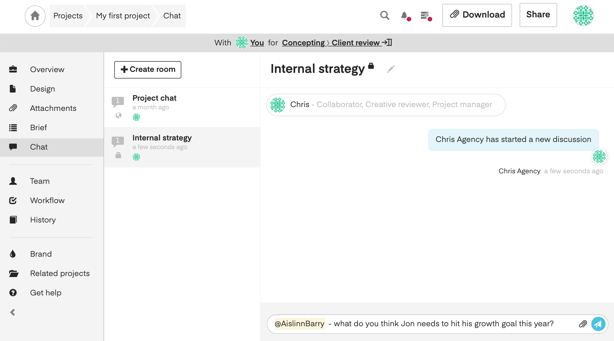Open the Attachments sidebar item
The image size is (614, 341).
coord(53,108)
